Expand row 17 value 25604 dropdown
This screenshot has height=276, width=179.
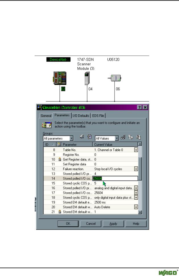coord(136,193)
